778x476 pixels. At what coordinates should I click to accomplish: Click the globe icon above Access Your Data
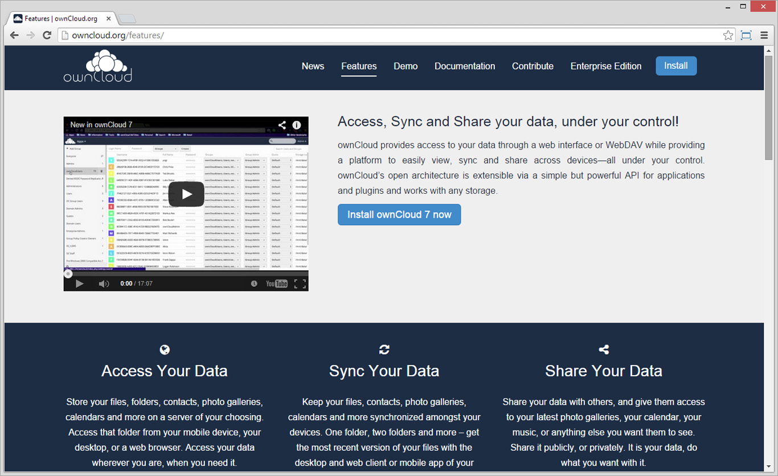165,349
